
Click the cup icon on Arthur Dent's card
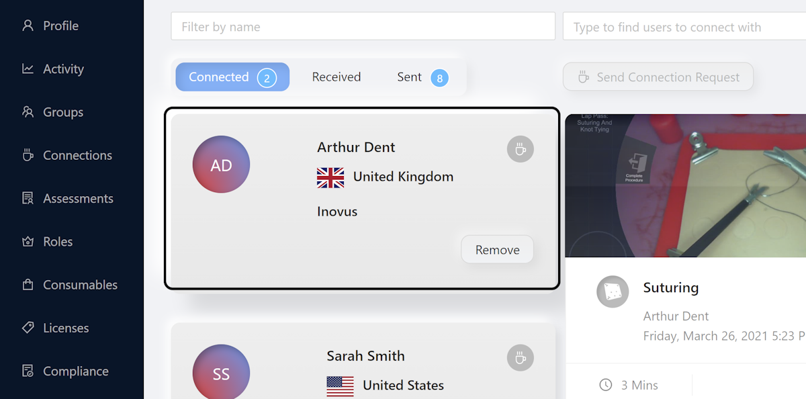pos(520,149)
